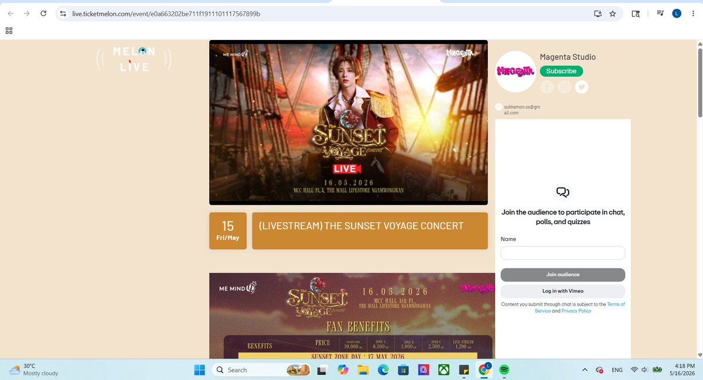The image size is (703, 380).
Task: Open the weather widget on taskbar
Action: [x=34, y=369]
